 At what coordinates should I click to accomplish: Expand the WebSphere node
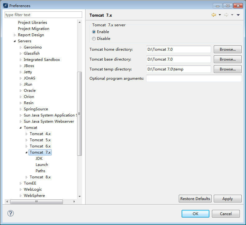pyautogui.click(x=20, y=196)
